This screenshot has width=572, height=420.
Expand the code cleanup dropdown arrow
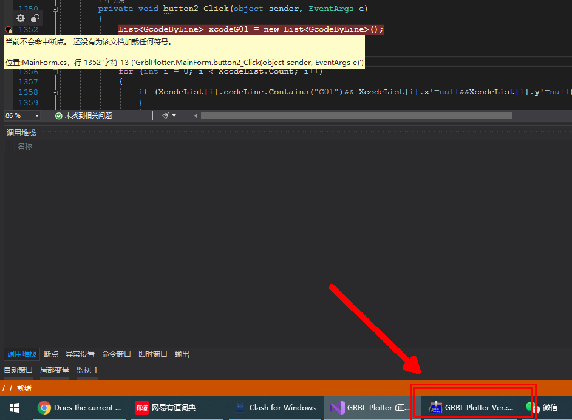(174, 115)
